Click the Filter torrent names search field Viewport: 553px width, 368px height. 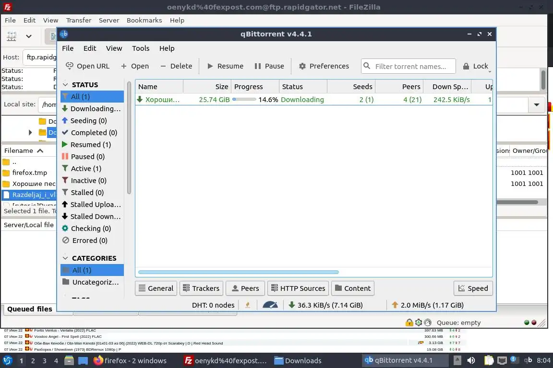[x=409, y=66]
